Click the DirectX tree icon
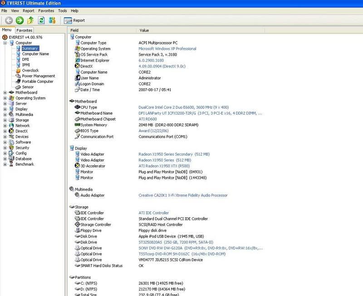 pos(11,131)
